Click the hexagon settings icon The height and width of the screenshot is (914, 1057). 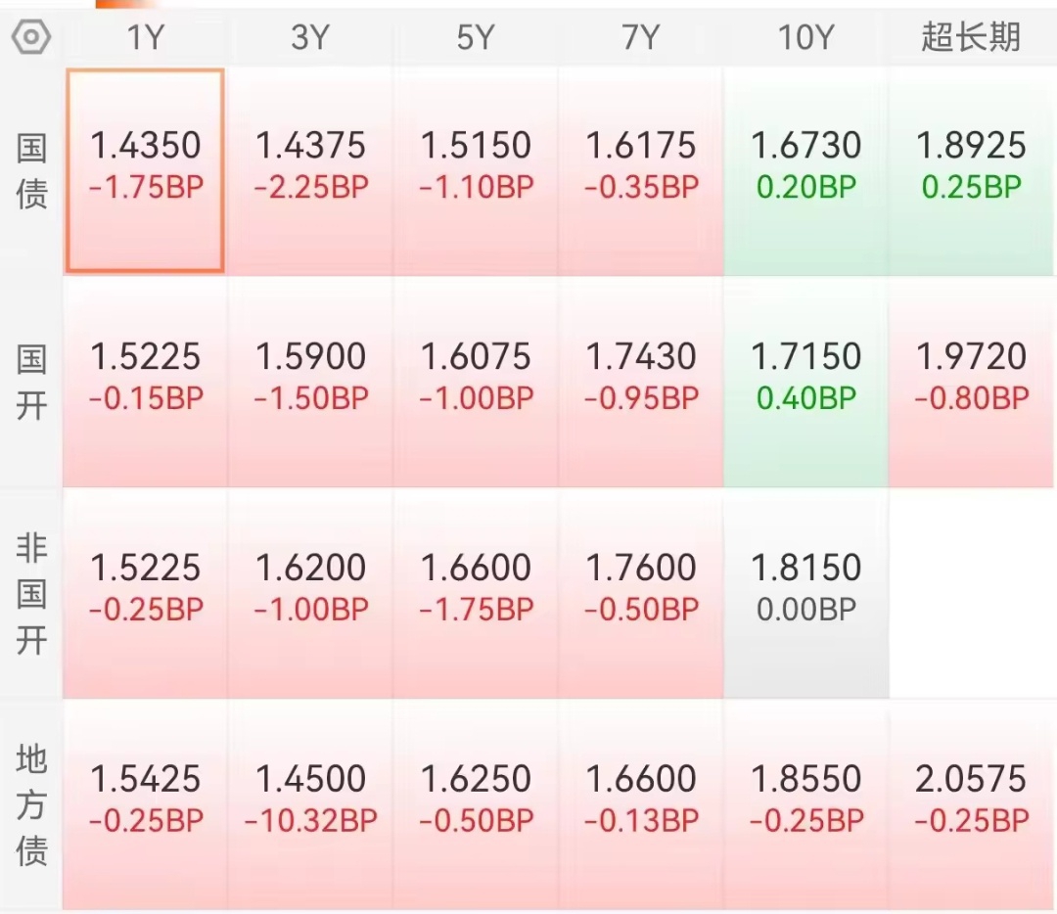coord(31,38)
